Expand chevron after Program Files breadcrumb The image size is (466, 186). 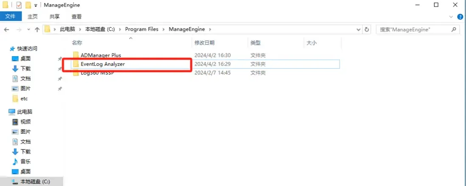(x=164, y=29)
